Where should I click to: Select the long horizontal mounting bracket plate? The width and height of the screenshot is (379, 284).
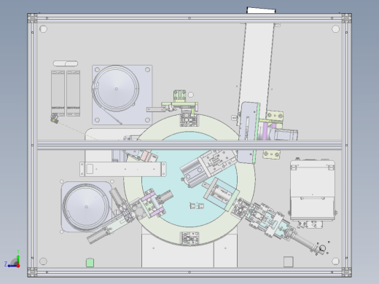click(x=123, y=169)
